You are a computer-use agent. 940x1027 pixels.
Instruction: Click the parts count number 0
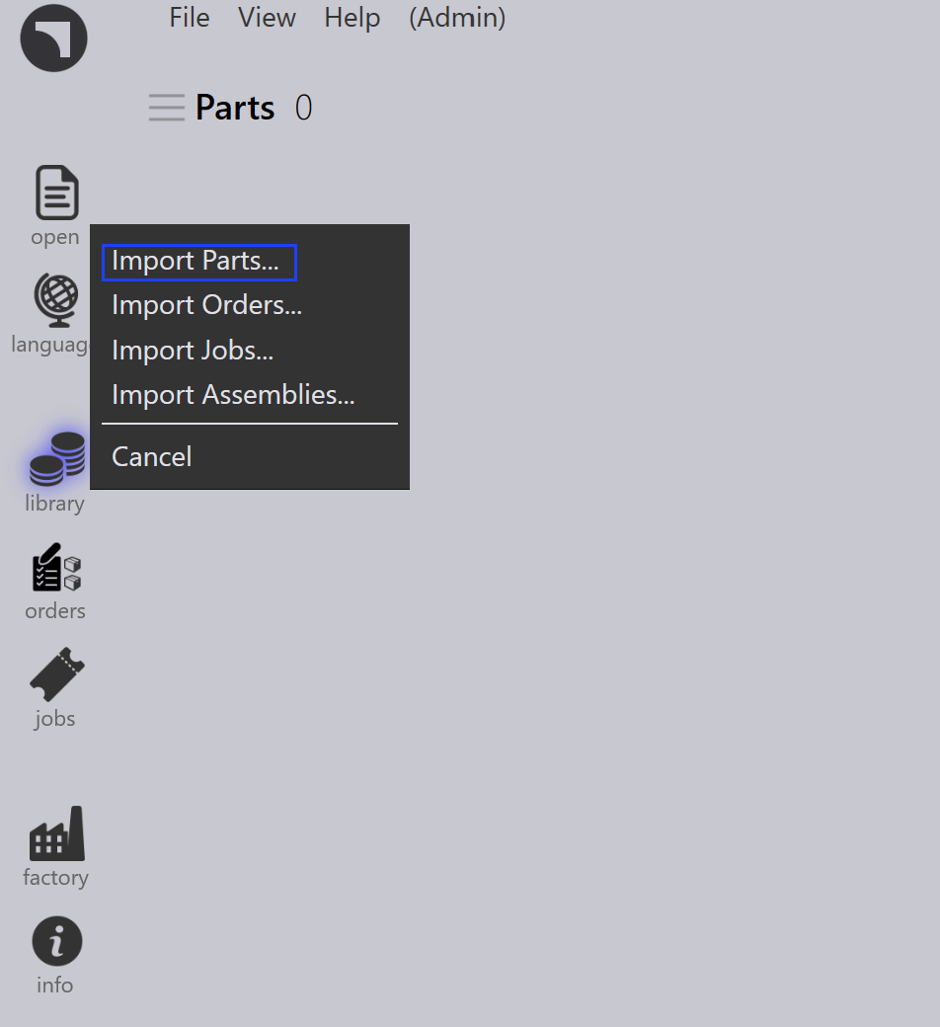[303, 108]
